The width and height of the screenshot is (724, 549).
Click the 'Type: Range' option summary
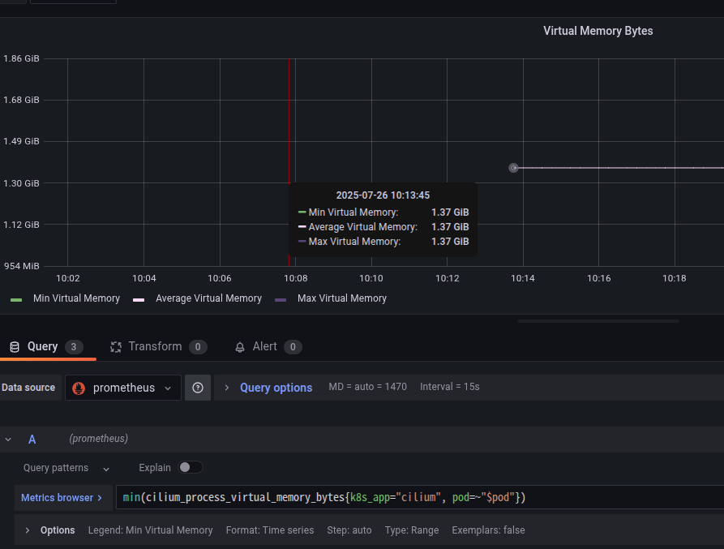(412, 530)
